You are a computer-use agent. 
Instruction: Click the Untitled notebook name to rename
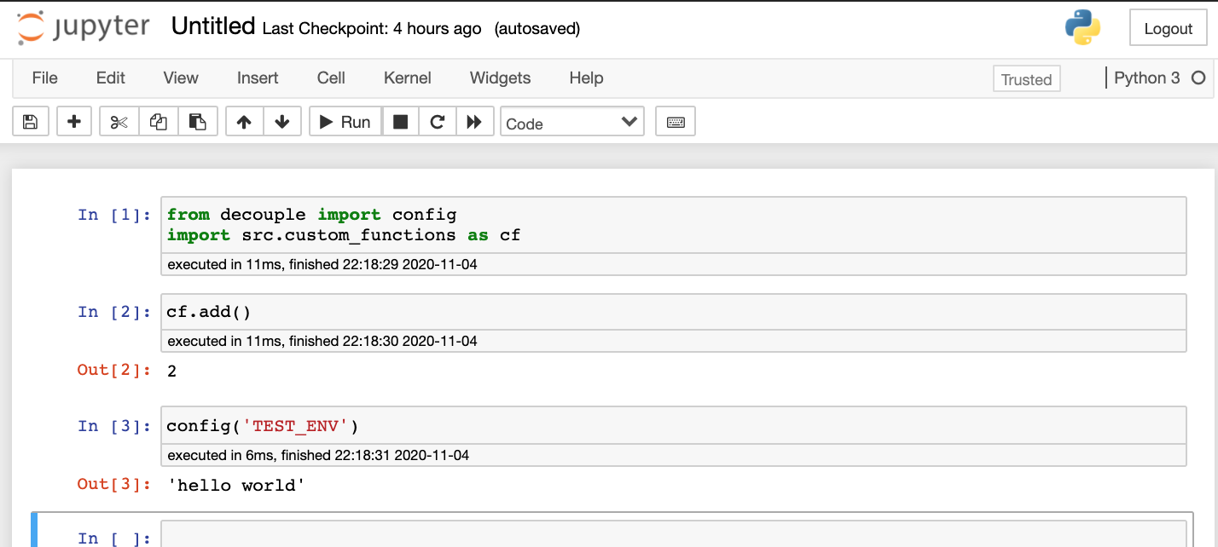[213, 26]
